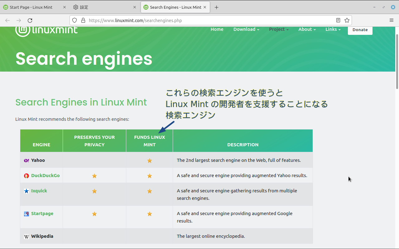Click the site security padlock icon
The height and width of the screenshot is (249, 399).
pyautogui.click(x=83, y=20)
